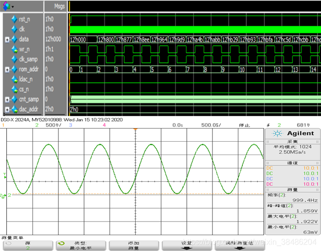Click the ldac_n signal name

coord(26,80)
